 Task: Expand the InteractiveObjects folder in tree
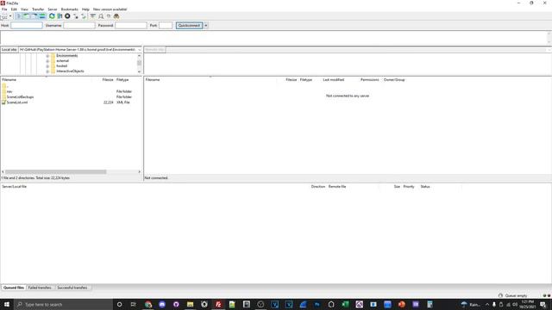(x=47, y=71)
